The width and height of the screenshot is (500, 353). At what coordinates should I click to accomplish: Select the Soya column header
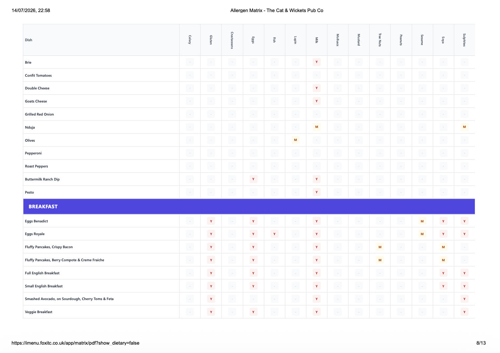pyautogui.click(x=443, y=40)
